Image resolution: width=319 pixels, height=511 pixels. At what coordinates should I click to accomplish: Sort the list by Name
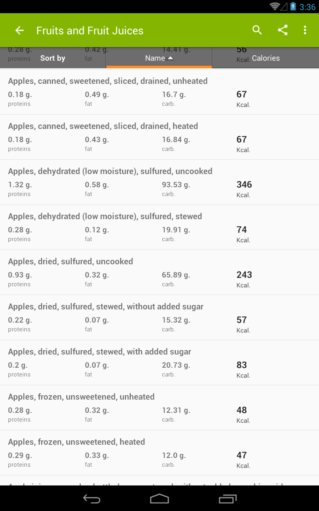click(155, 58)
